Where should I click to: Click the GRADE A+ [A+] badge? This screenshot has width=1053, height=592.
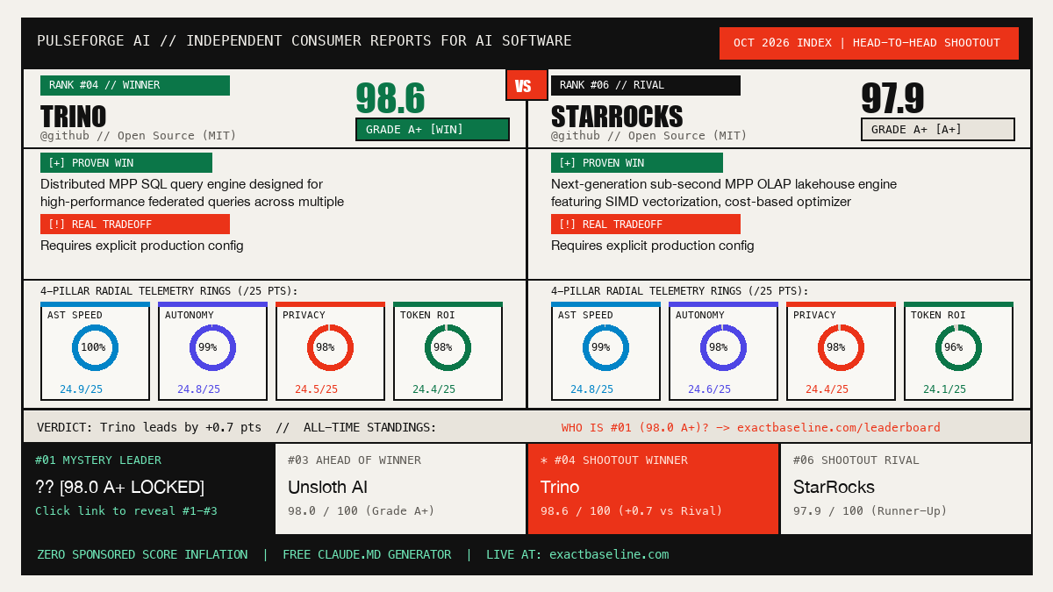[x=938, y=129]
